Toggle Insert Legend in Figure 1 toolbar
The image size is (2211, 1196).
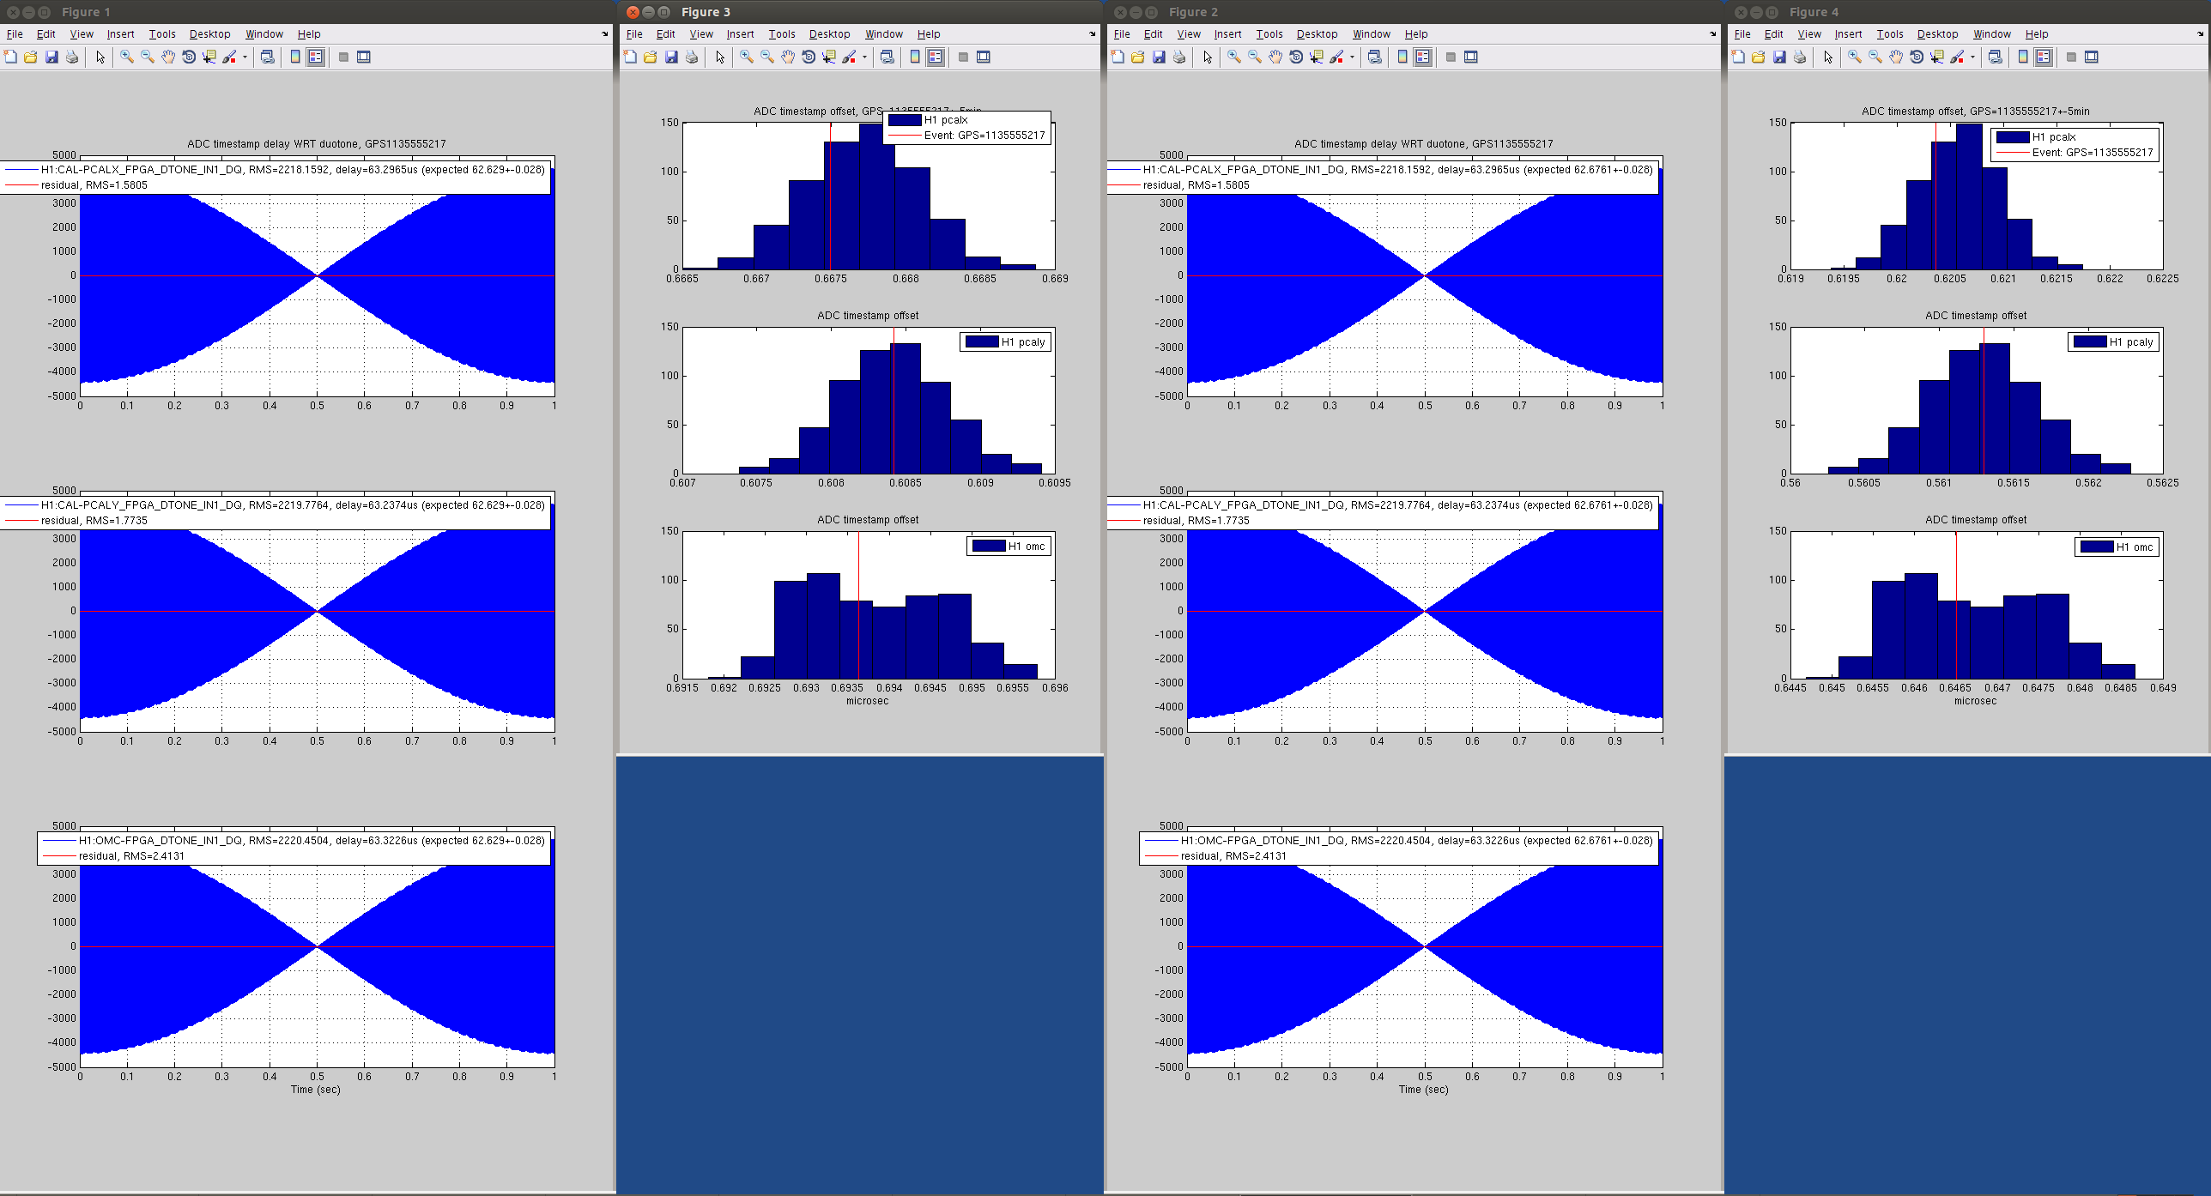316,57
